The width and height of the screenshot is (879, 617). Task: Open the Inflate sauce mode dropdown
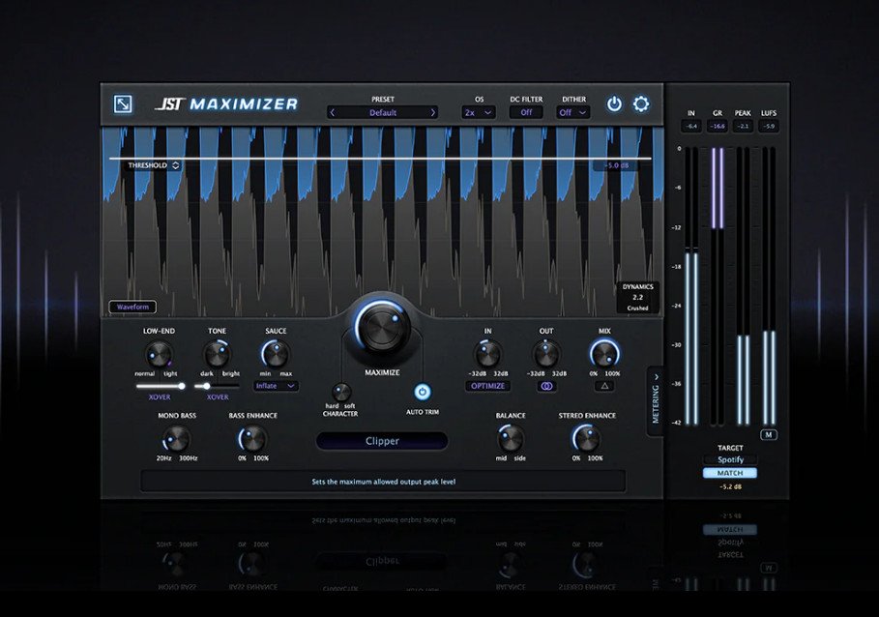click(276, 386)
